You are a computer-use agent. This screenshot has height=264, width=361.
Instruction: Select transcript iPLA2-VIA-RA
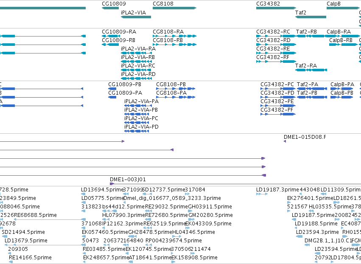[138, 49]
